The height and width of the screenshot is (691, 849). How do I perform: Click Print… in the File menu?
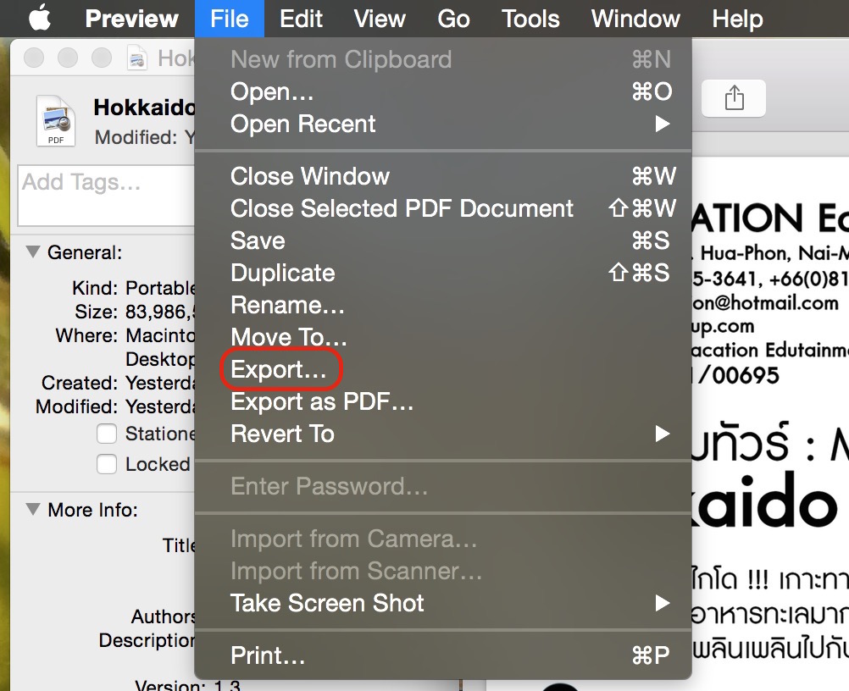(x=268, y=656)
